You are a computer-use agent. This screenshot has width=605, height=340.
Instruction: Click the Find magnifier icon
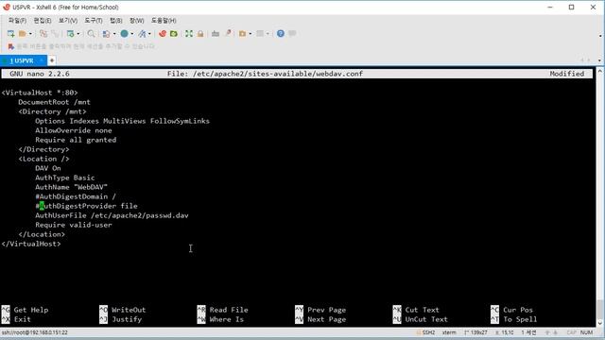[x=91, y=34]
